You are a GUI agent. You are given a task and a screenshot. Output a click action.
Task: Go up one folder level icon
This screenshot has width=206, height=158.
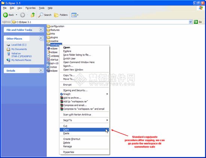(x=33, y=15)
